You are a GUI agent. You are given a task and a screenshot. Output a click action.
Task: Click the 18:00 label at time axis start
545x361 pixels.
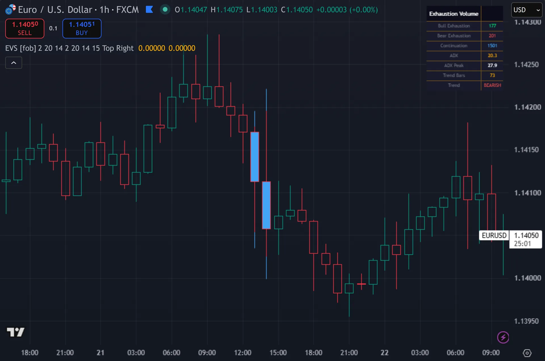[x=30, y=353]
